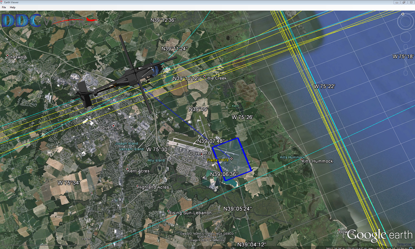Click the Dover city placemark dot
Image resolution: width=415 pixels, height=249 pixels.
pyautogui.click(x=113, y=126)
